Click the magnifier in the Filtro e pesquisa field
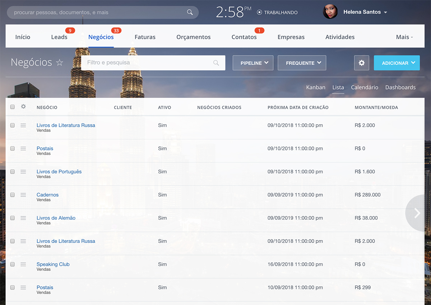Image resolution: width=431 pixels, height=305 pixels. point(216,63)
